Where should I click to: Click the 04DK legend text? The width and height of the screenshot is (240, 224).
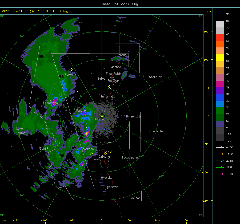[x=229, y=147]
